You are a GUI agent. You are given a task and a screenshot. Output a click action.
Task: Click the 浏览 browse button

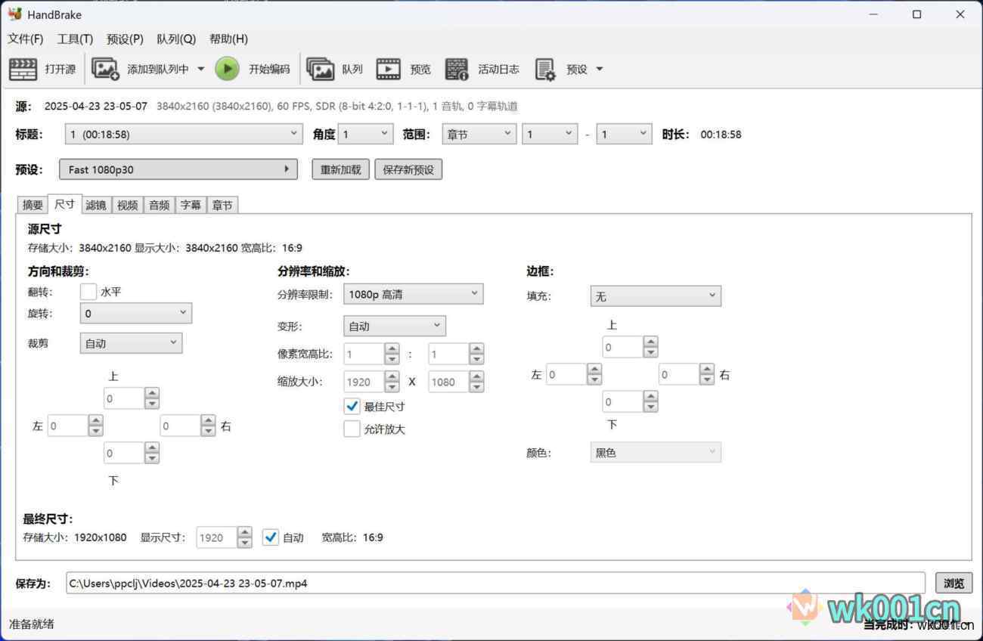[x=954, y=583]
